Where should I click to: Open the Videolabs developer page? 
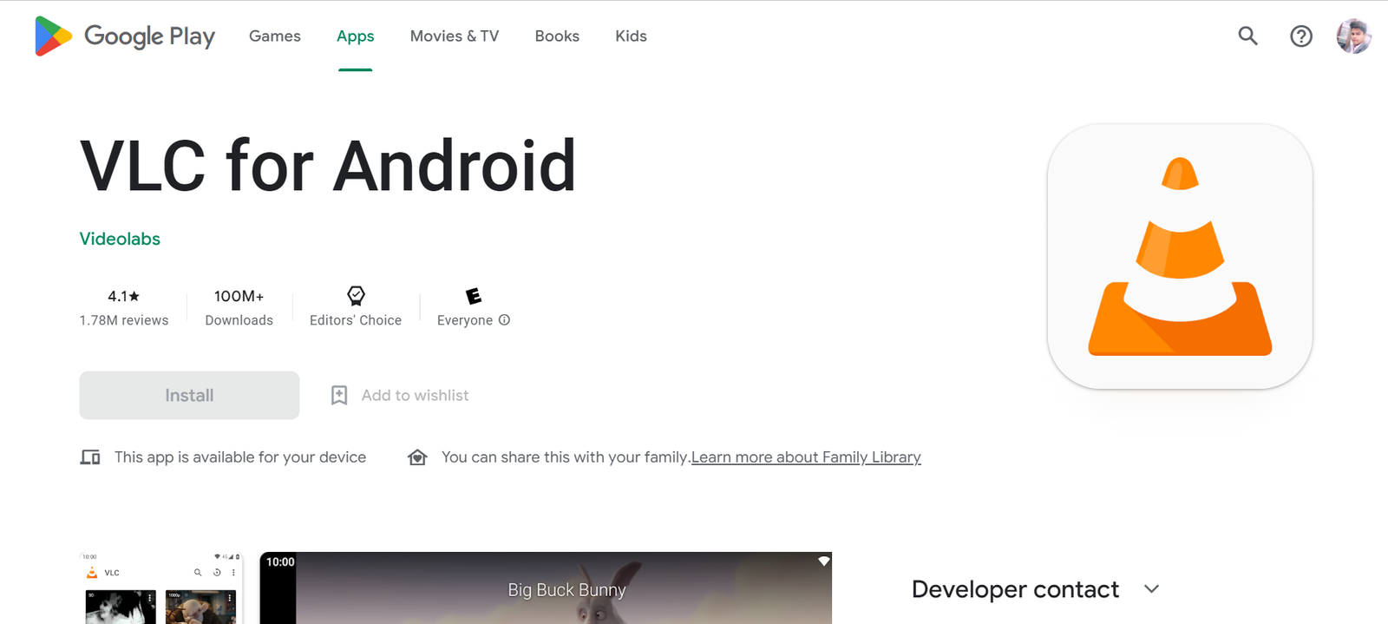tap(120, 239)
